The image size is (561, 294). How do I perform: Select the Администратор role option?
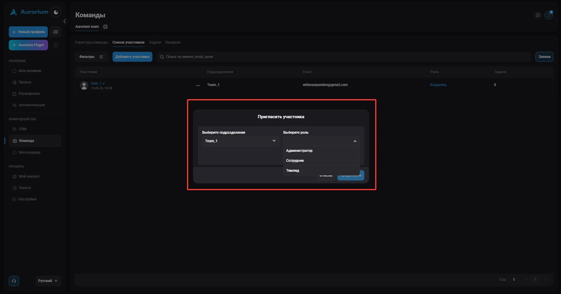[x=322, y=151]
